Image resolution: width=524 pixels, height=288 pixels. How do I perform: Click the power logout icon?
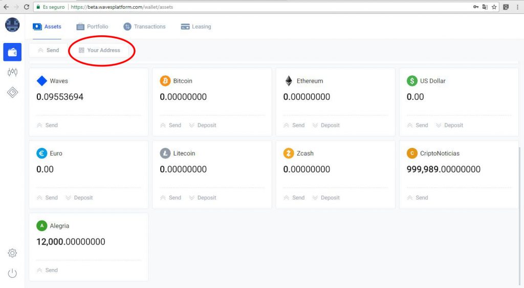(12, 273)
